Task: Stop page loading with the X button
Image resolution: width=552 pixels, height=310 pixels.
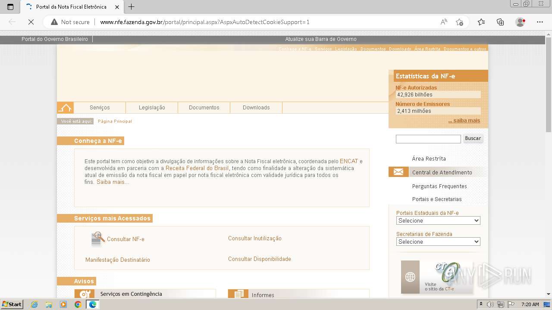Action: pyautogui.click(x=31, y=22)
